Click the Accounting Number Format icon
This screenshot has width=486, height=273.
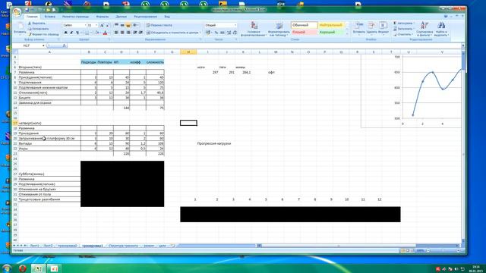[x=208, y=33]
